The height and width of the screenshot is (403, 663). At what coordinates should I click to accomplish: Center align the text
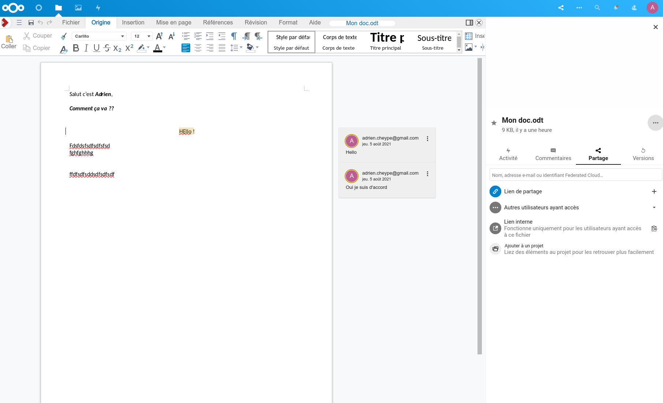198,48
